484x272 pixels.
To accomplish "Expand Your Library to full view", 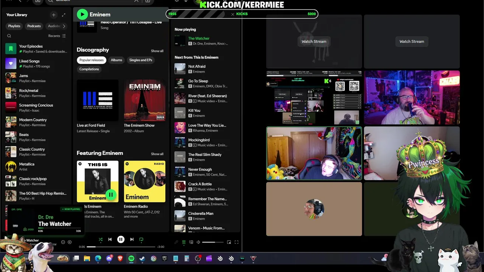I will (x=64, y=15).
